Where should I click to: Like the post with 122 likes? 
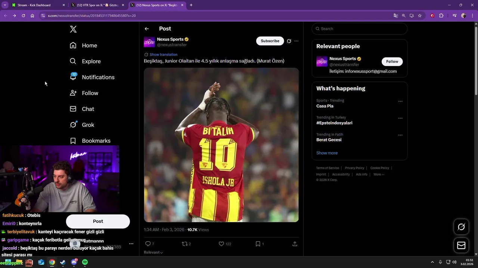221,244
